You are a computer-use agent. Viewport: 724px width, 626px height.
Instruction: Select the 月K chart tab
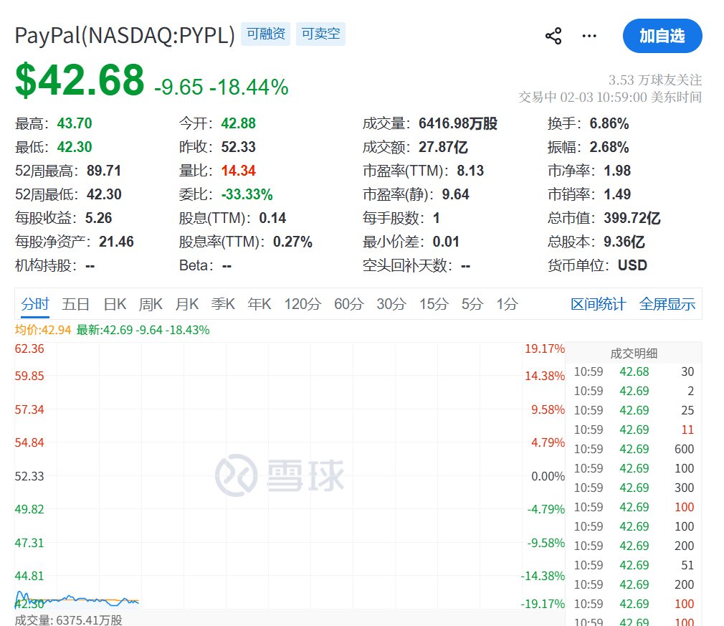pyautogui.click(x=187, y=304)
